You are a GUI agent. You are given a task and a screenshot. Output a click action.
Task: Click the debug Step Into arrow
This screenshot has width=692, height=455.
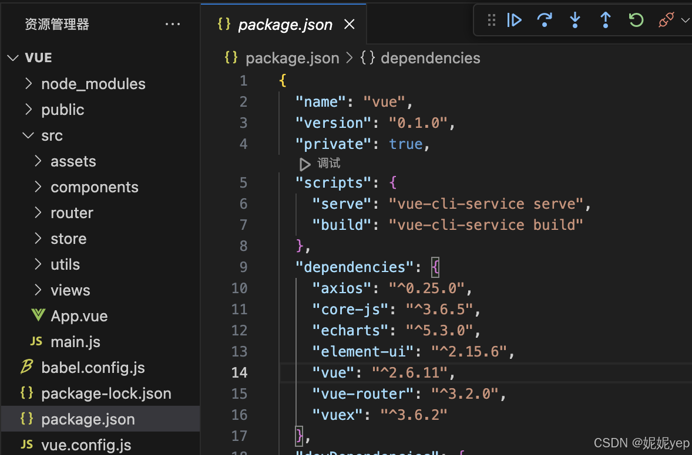tap(575, 21)
